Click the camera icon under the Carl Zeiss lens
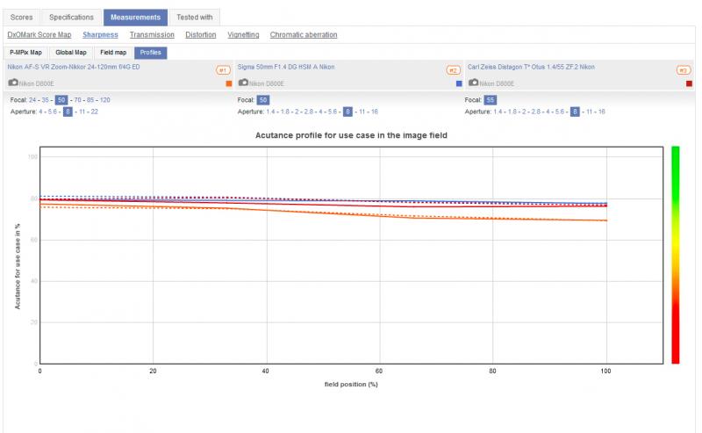Viewport: 702px width, 433px height. [473, 83]
